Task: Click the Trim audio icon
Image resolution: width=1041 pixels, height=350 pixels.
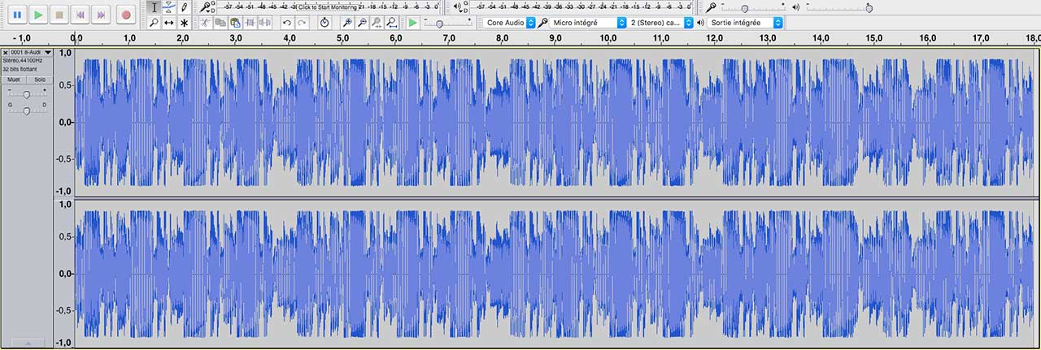Action: tap(251, 23)
